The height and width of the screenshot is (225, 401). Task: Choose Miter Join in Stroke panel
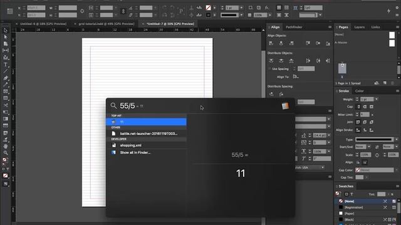point(358,122)
